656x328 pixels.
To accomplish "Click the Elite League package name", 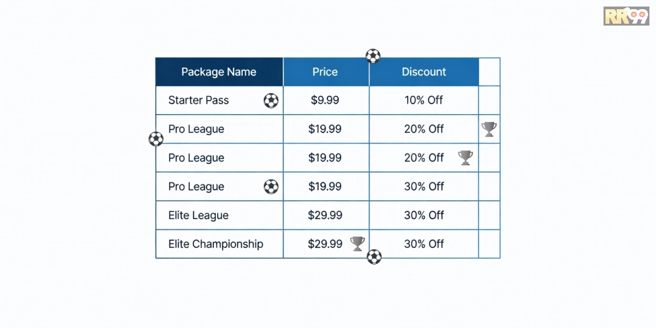I will point(199,215).
